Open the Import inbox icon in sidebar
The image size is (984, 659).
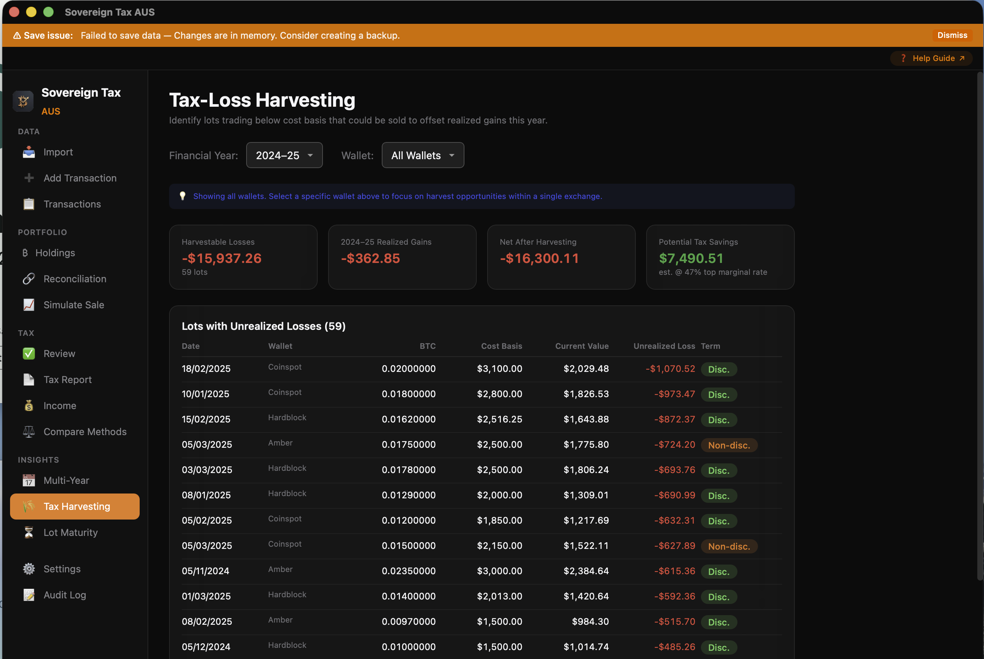click(28, 152)
